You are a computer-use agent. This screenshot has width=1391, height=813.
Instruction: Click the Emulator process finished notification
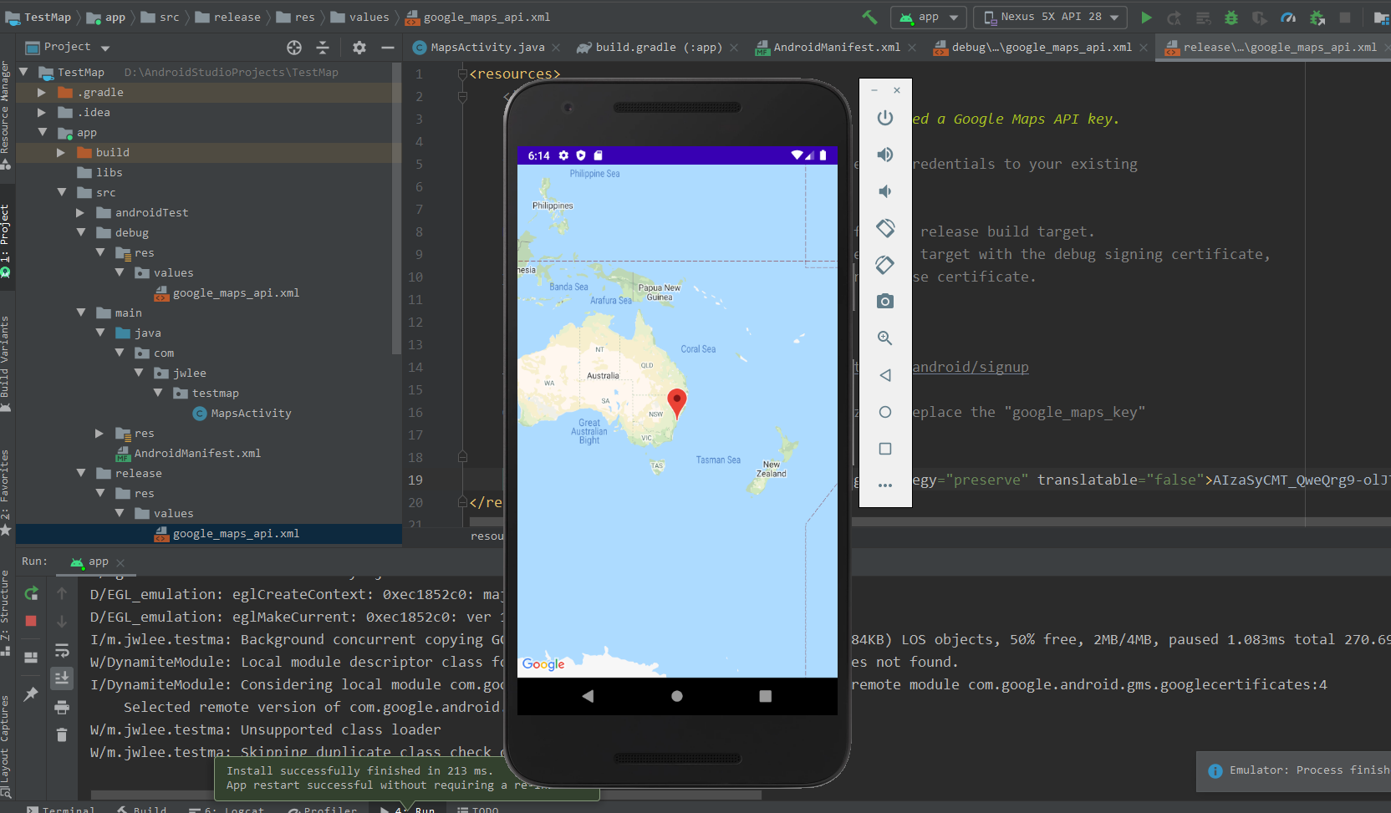click(1294, 770)
